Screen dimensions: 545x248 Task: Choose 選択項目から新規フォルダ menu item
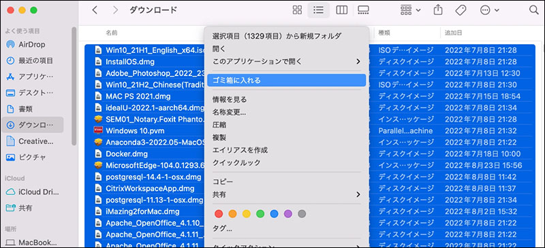point(286,36)
